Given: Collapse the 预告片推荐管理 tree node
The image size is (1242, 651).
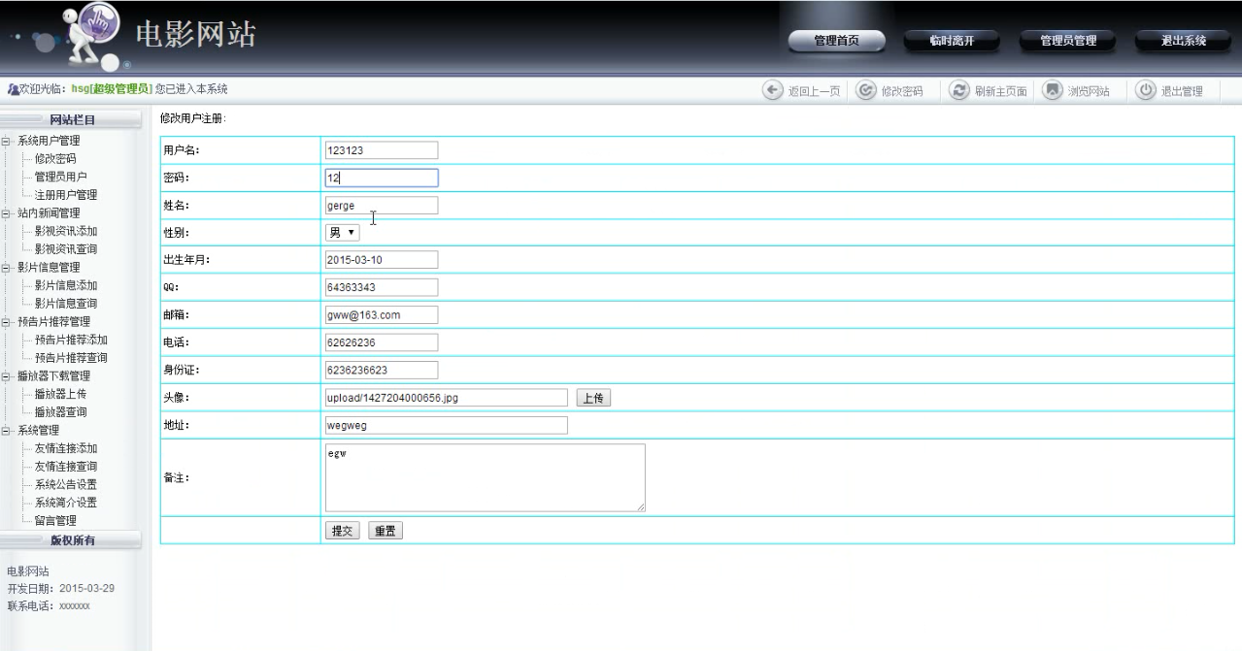Looking at the screenshot, I should [x=8, y=322].
